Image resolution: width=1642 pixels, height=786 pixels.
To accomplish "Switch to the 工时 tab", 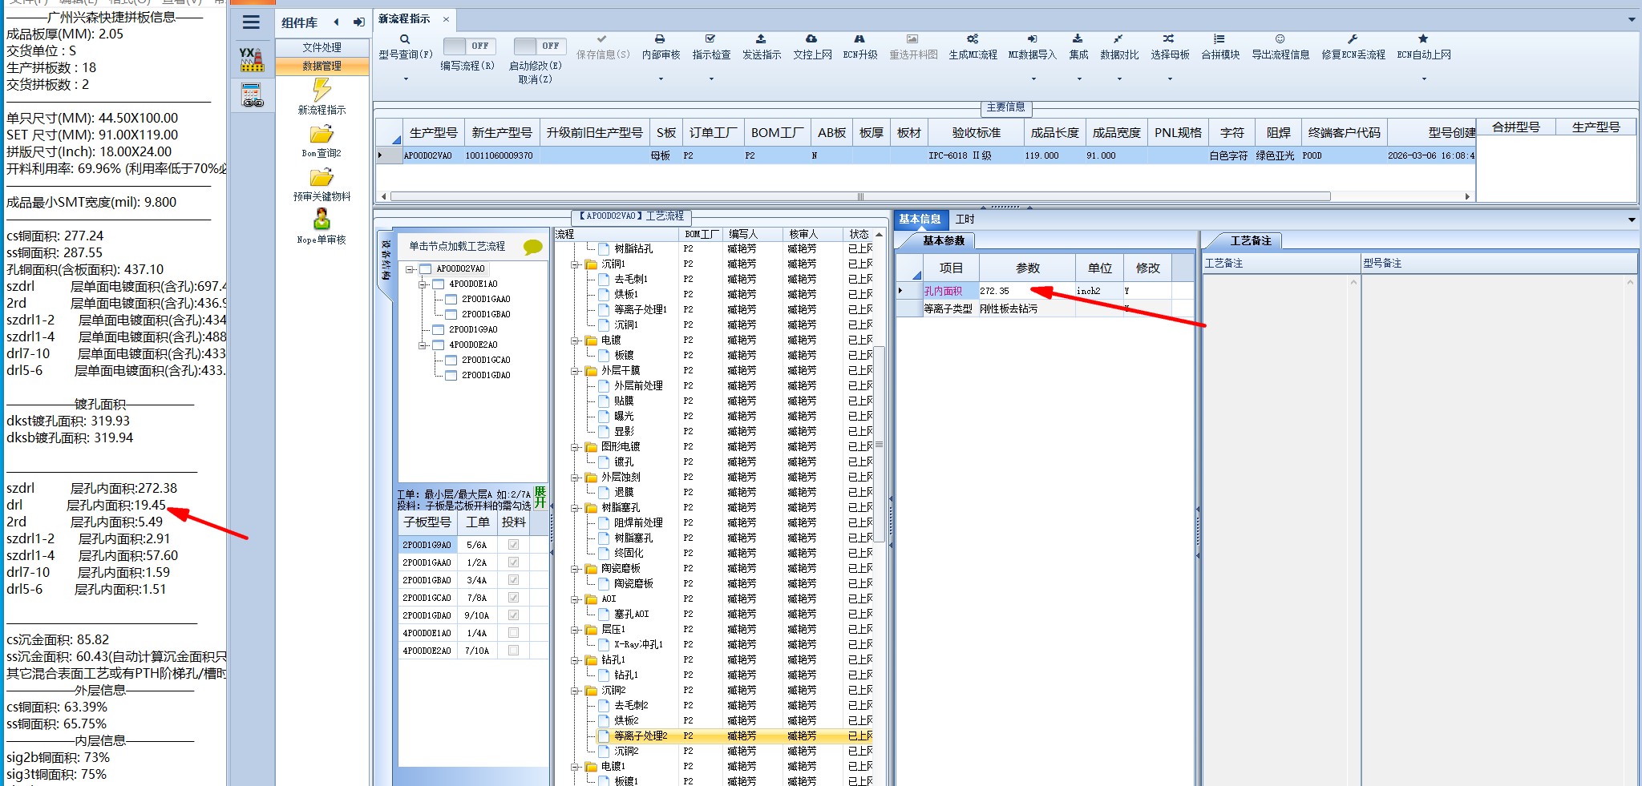I will click(965, 220).
